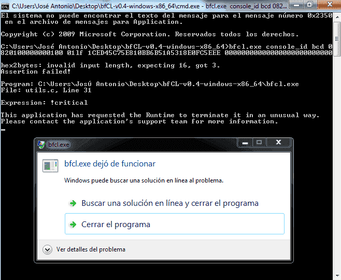Click the "Please contact the application's support team" line
This screenshot has width=341, height=280.
click(x=139, y=121)
